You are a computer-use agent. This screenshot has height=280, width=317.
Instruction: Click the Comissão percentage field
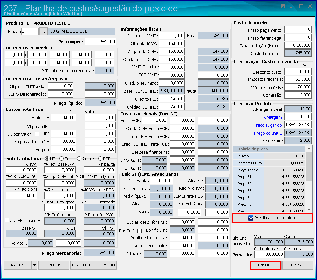298,95
